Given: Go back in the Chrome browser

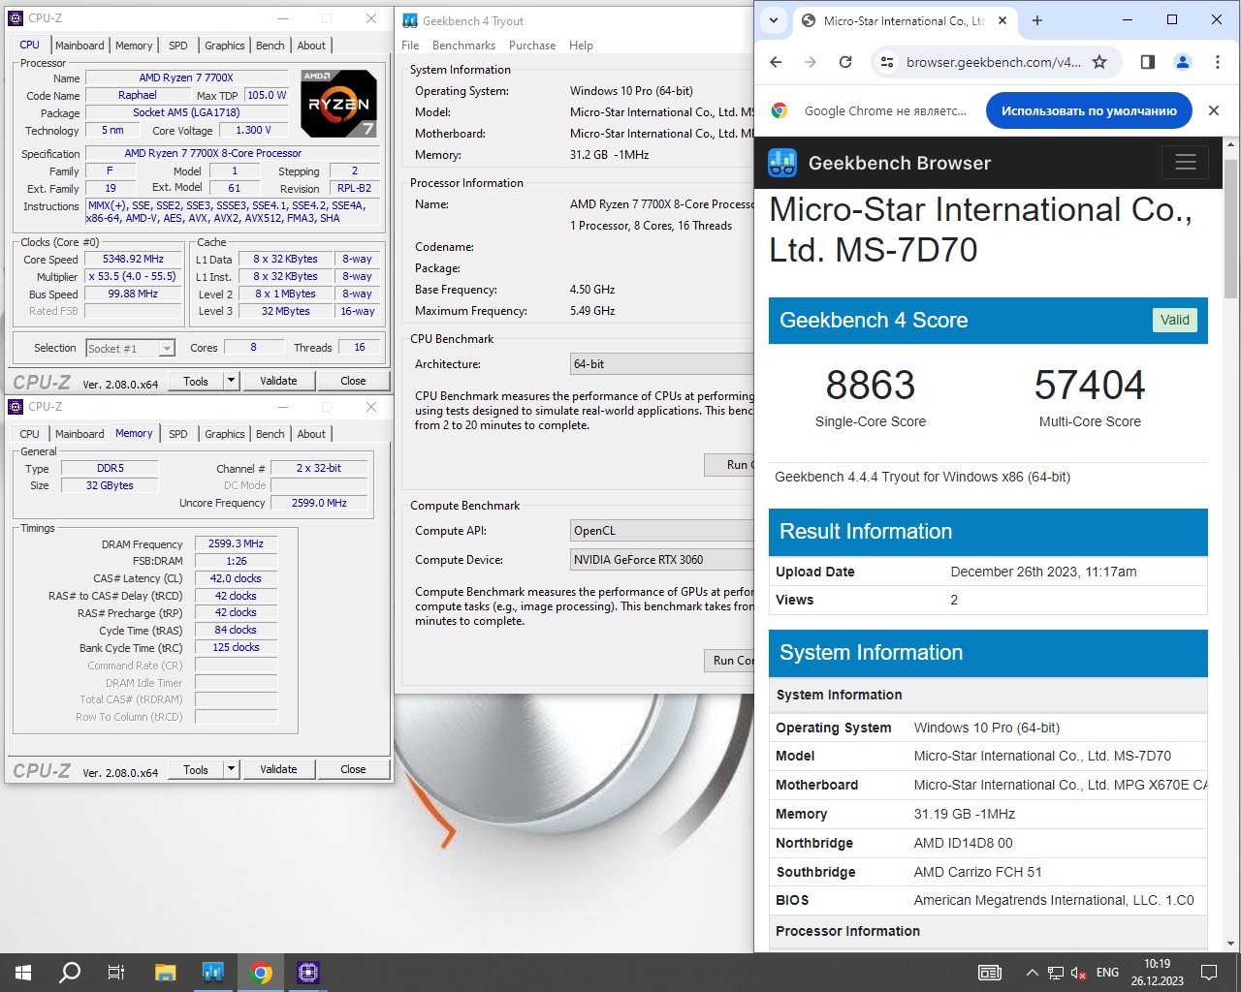Looking at the screenshot, I should point(776,62).
